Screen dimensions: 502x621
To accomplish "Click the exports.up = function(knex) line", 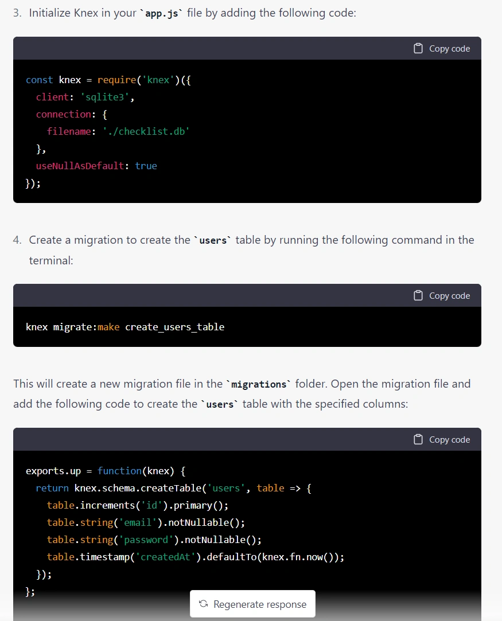I will 106,471.
